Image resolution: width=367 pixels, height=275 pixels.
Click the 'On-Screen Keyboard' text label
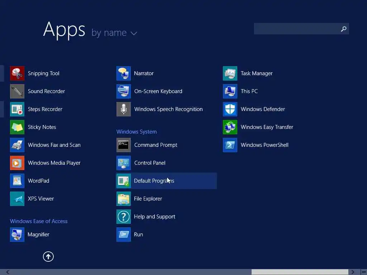[x=158, y=91]
